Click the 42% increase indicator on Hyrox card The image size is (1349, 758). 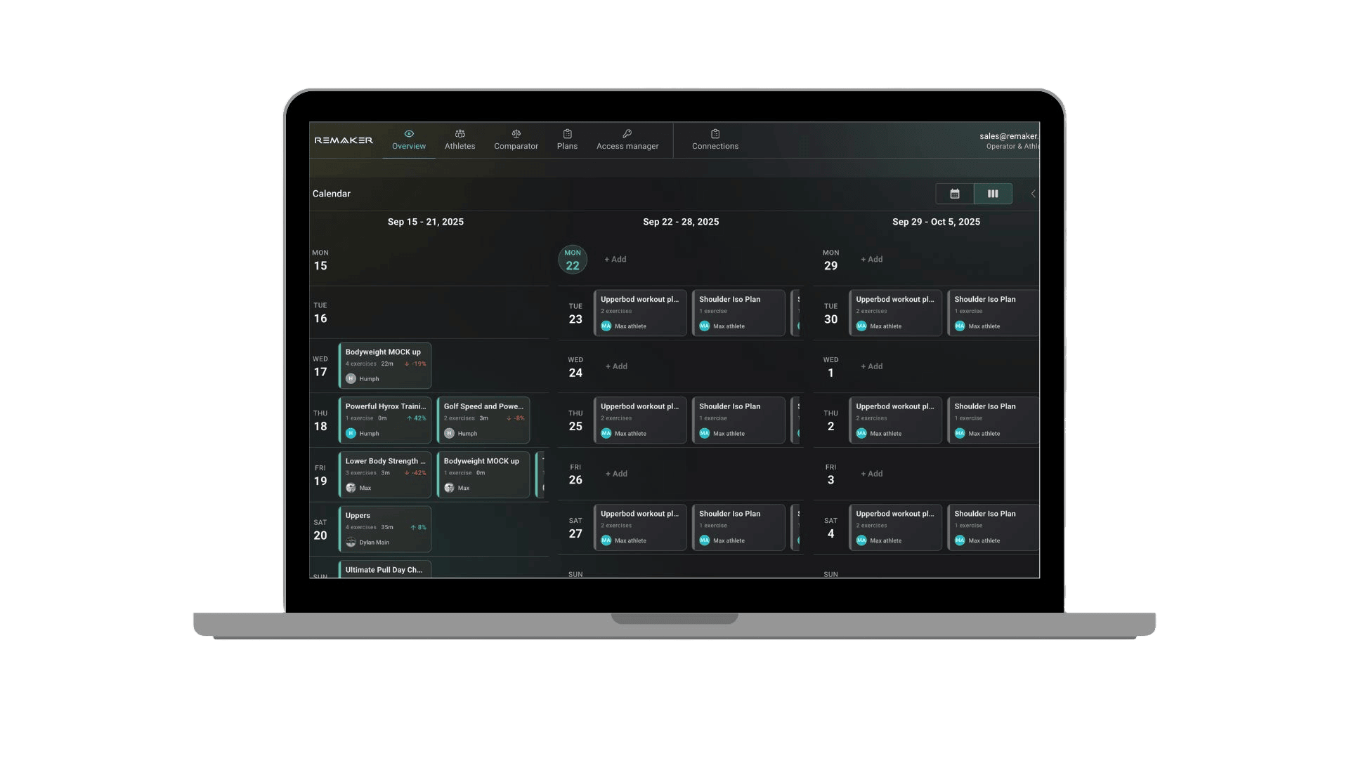(417, 418)
